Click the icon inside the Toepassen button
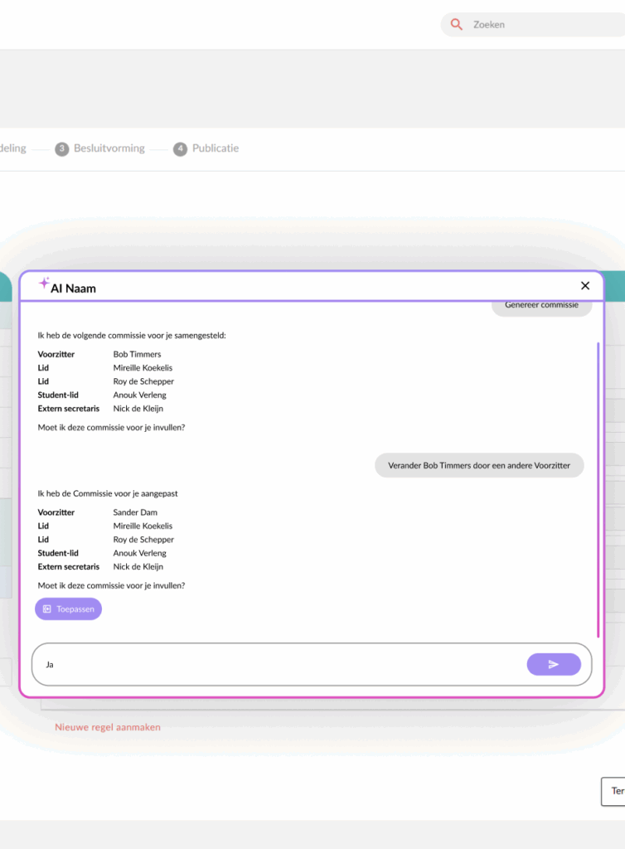Image resolution: width=625 pixels, height=849 pixels. tap(47, 609)
